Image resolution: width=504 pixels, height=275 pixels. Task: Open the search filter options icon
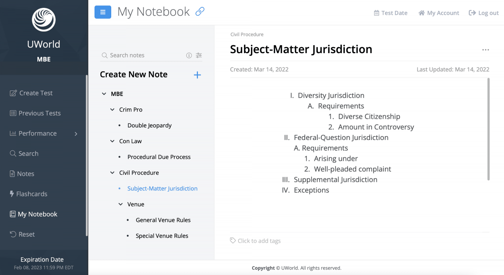[199, 55]
